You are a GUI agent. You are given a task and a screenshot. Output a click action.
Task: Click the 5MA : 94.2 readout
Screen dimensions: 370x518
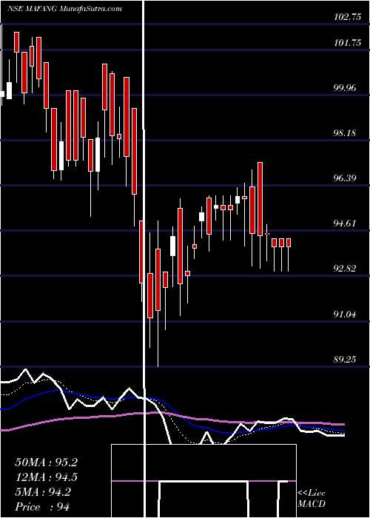tap(42, 492)
